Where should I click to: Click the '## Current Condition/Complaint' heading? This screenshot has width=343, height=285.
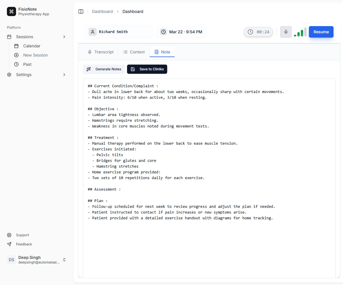click(x=123, y=86)
